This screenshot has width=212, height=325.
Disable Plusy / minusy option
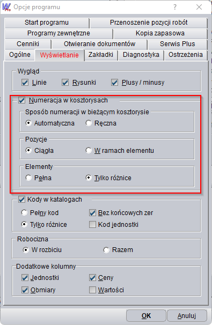point(114,83)
